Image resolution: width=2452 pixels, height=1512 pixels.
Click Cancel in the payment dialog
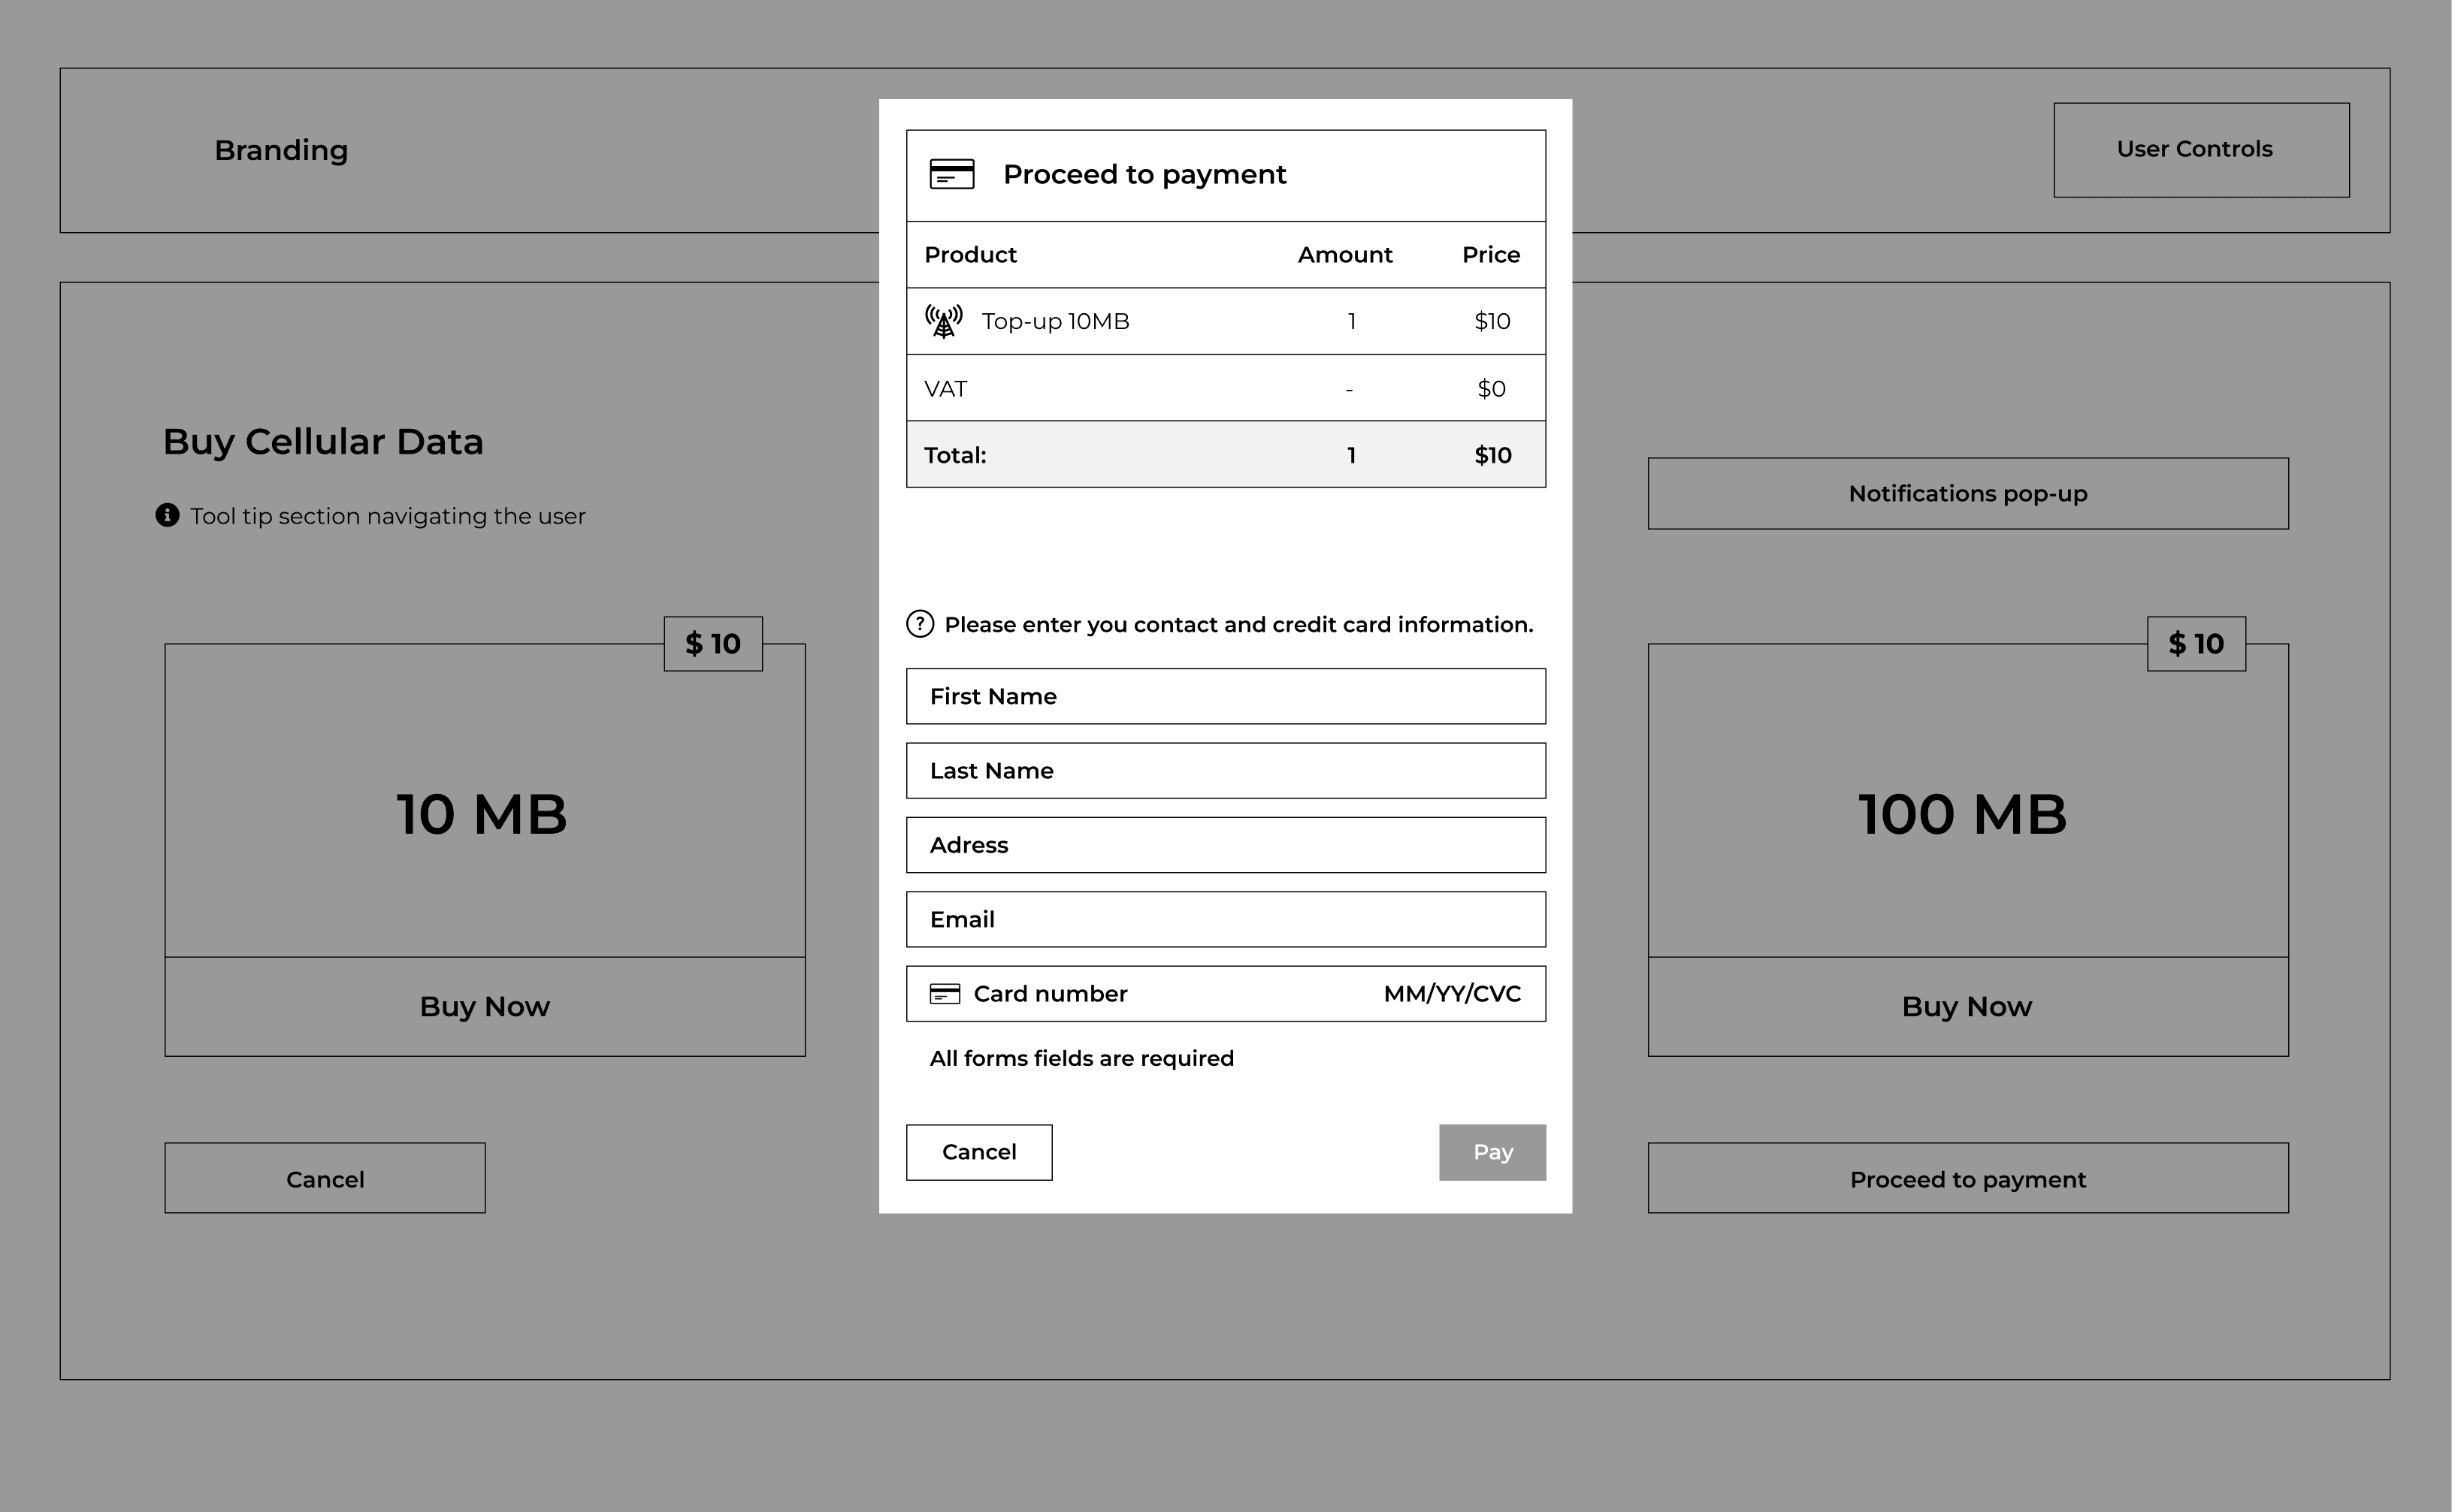click(x=978, y=1152)
